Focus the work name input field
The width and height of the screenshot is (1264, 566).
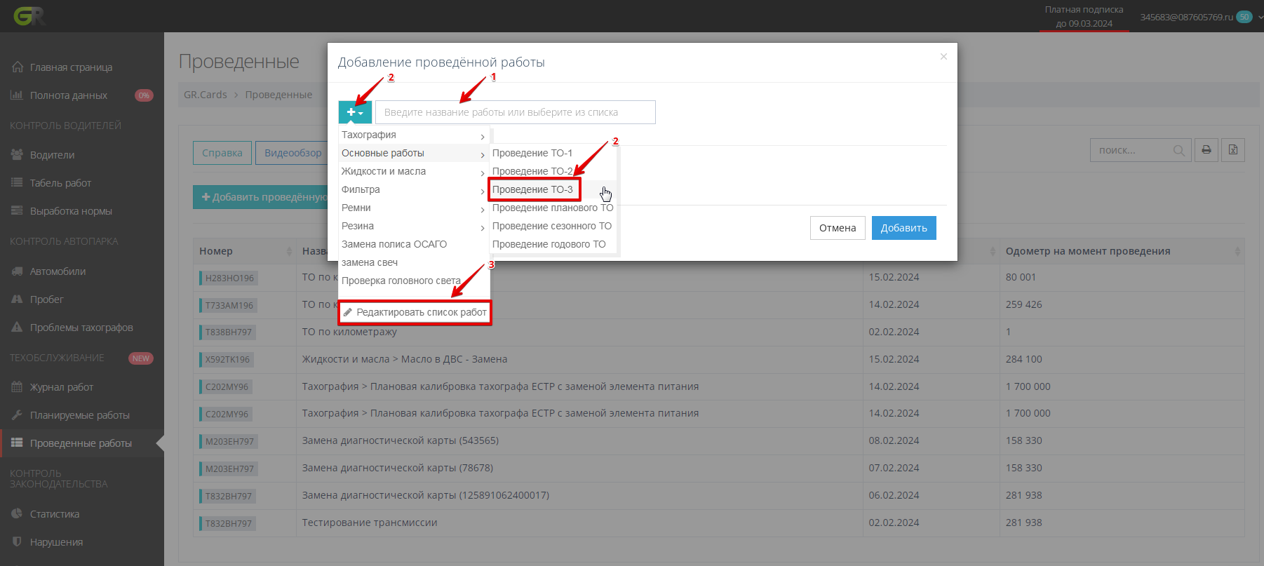click(x=516, y=112)
